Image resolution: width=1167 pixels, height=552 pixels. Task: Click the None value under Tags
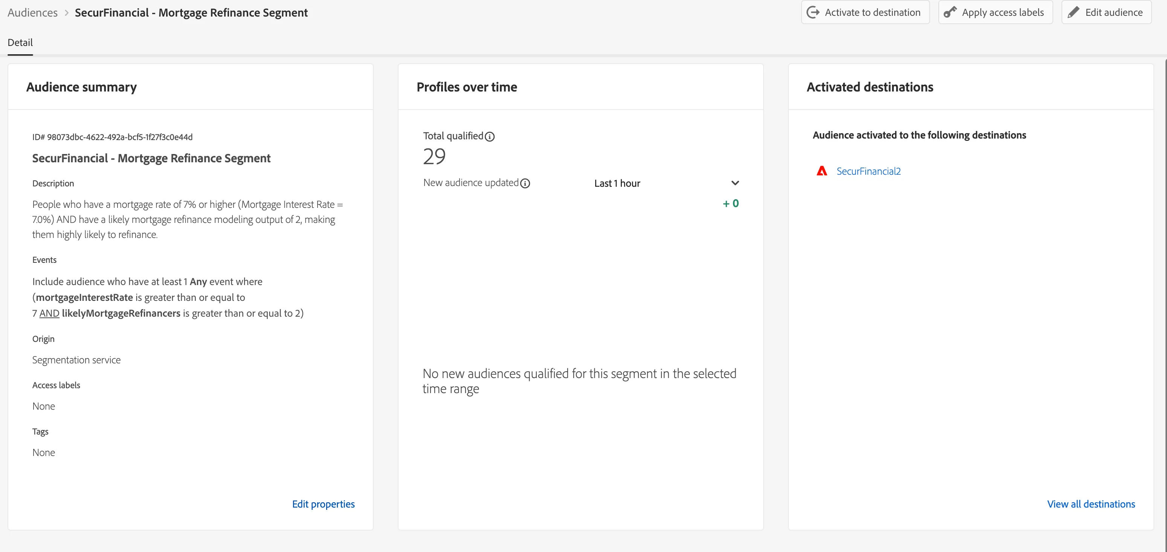pos(43,452)
